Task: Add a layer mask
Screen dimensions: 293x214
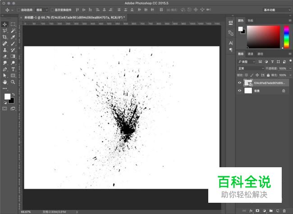Action: pyautogui.click(x=257, y=211)
